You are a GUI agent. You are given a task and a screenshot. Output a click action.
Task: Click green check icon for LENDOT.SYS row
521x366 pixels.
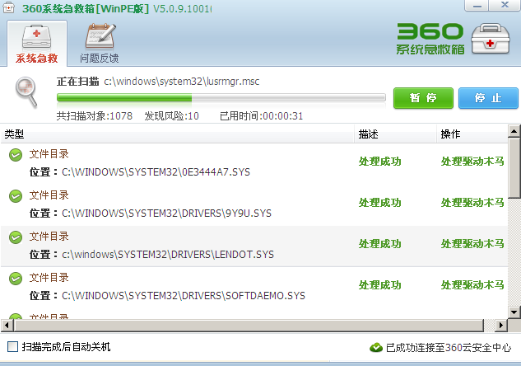tap(16, 237)
